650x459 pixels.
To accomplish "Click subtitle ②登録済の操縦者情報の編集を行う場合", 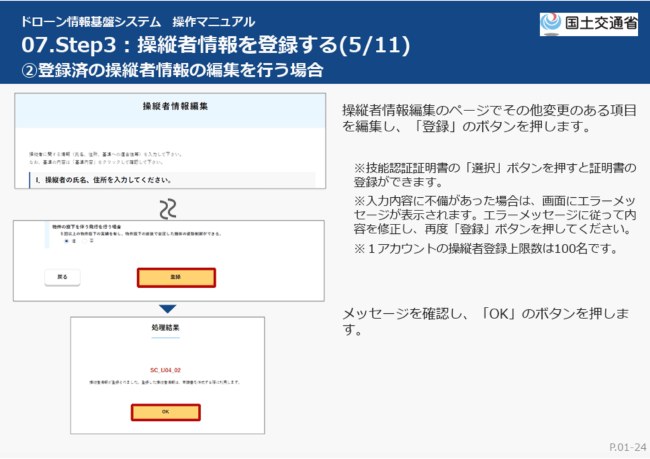I will [172, 70].
